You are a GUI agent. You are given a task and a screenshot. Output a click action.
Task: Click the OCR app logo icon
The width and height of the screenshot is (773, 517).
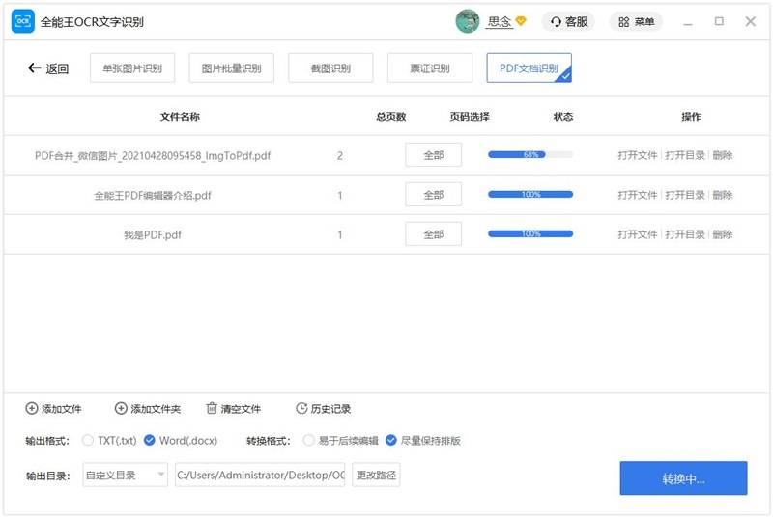click(x=22, y=21)
